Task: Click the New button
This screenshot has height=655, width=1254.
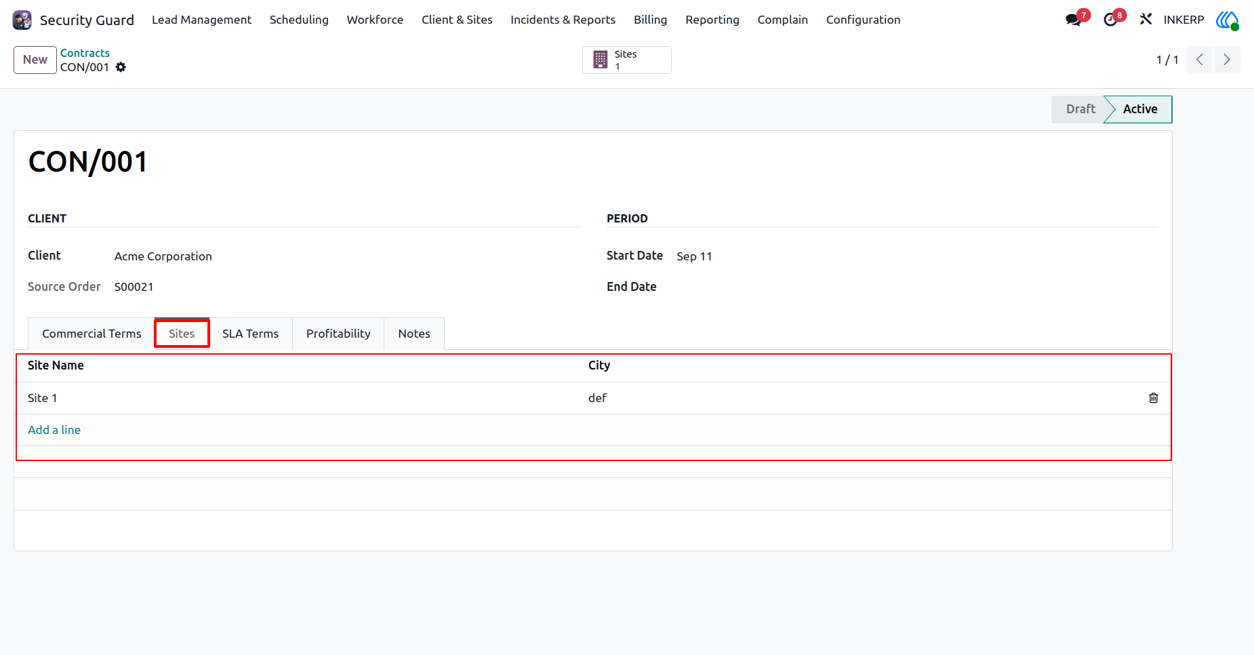Action: tap(35, 60)
